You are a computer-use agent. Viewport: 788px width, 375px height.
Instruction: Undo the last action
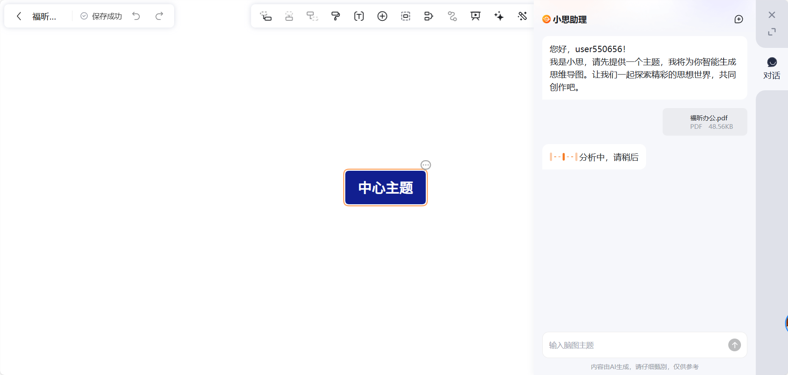pyautogui.click(x=136, y=16)
